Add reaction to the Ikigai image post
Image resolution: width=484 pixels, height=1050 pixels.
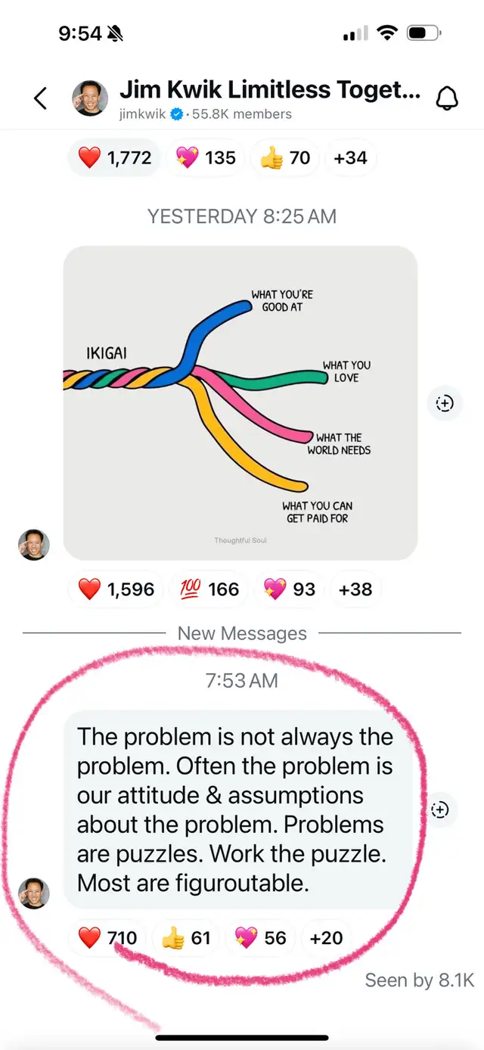pyautogui.click(x=445, y=403)
